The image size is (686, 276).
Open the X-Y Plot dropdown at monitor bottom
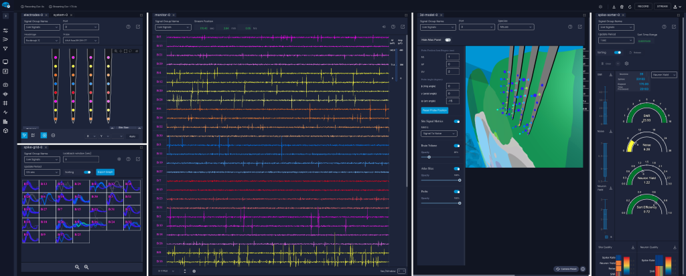coord(166,271)
